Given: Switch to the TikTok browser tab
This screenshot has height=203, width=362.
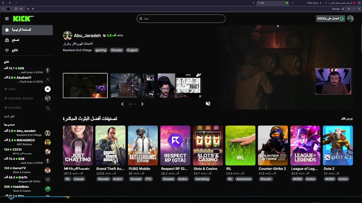Looking at the screenshot, I should (x=307, y=3).
